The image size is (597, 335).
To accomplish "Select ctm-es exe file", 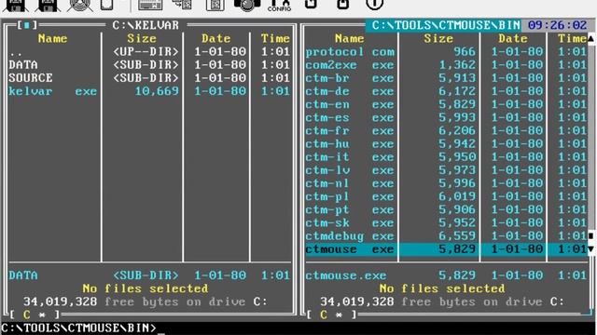I will click(446, 117).
